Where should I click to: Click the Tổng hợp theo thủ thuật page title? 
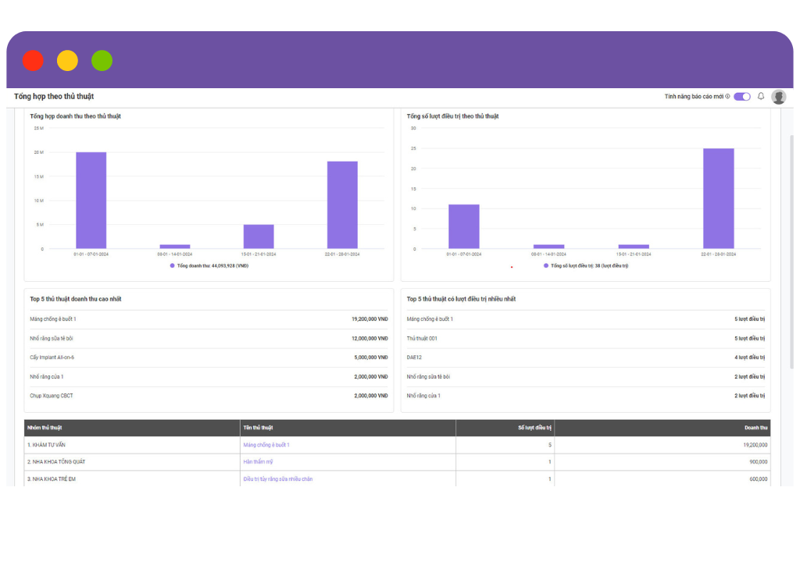click(x=54, y=96)
